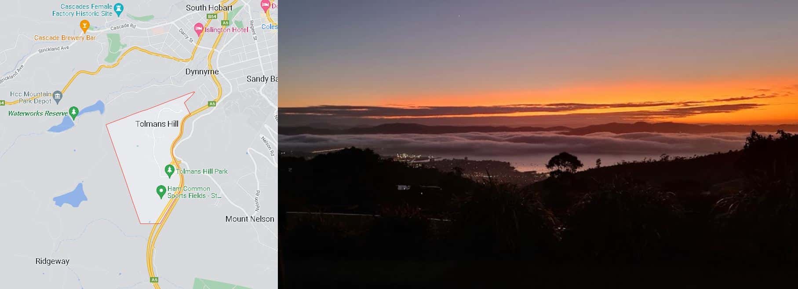Screen dimensions: 798x289
Task: Select the Waterworks Reserve tree pin
Action: 74,113
